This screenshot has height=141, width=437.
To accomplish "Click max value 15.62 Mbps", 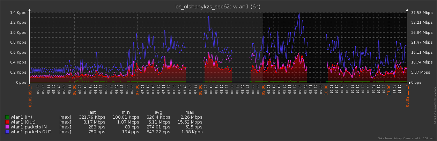I will [190, 122].
